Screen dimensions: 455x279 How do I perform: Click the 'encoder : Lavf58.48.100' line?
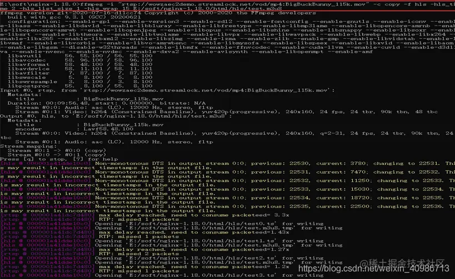[74, 129]
